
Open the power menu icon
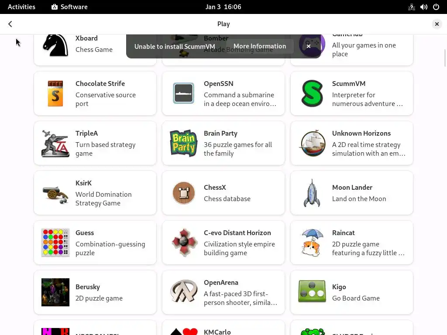[x=436, y=7]
